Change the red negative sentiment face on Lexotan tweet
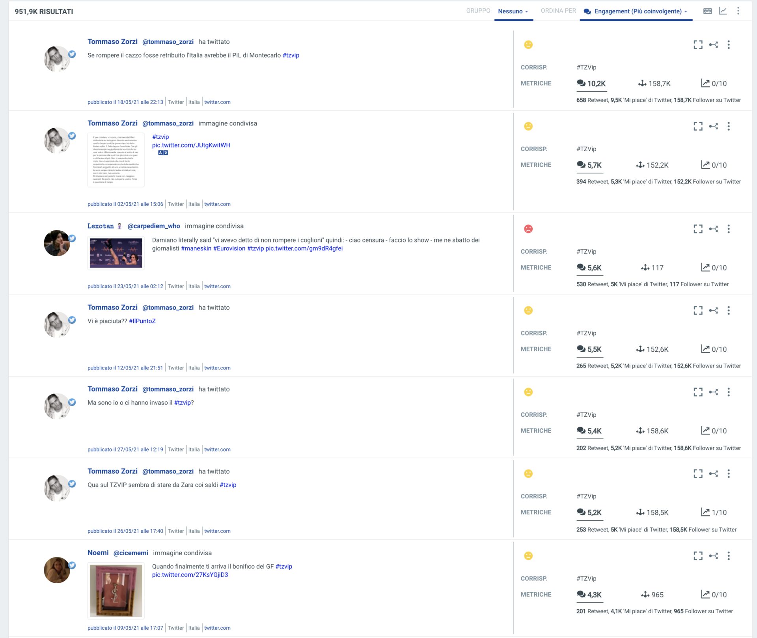Screen dimensions: 757x638 [x=528, y=229]
